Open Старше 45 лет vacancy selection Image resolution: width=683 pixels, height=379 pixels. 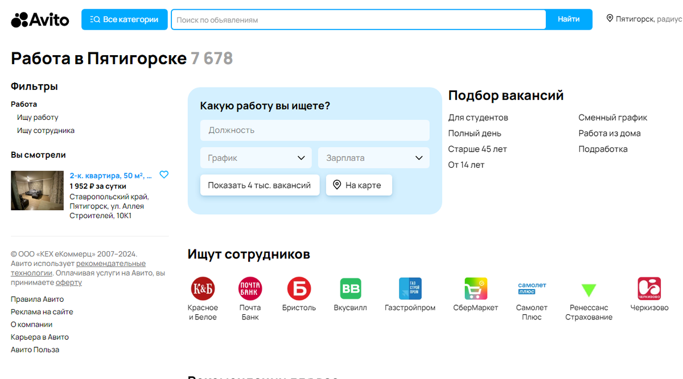click(478, 149)
